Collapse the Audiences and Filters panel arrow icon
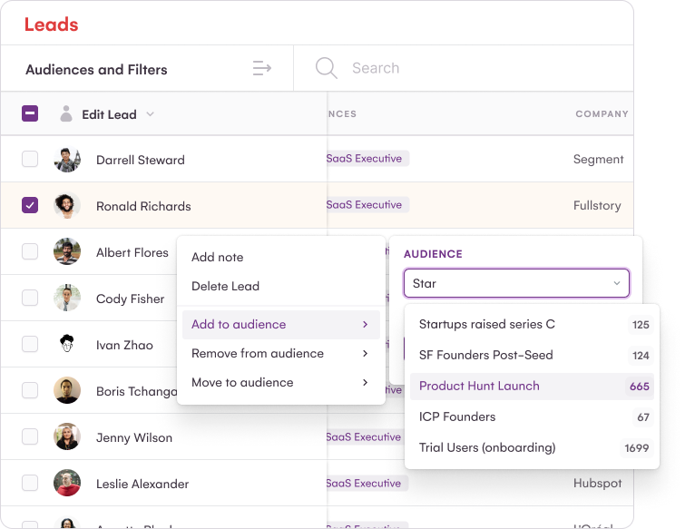The height and width of the screenshot is (529, 685). pos(261,68)
